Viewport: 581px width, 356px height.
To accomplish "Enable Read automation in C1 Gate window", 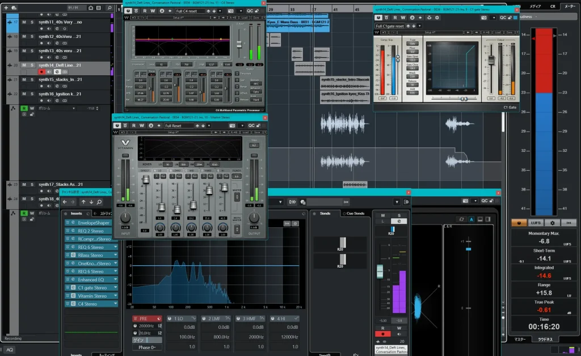I will click(x=395, y=18).
